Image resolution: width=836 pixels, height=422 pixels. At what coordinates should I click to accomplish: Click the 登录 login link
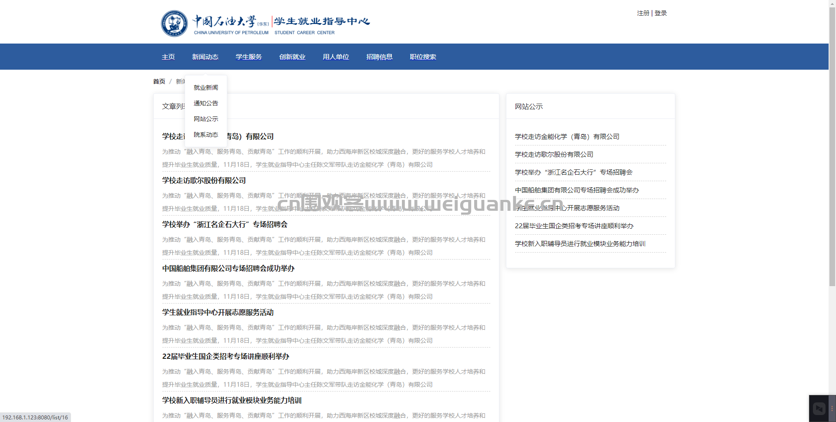[661, 13]
